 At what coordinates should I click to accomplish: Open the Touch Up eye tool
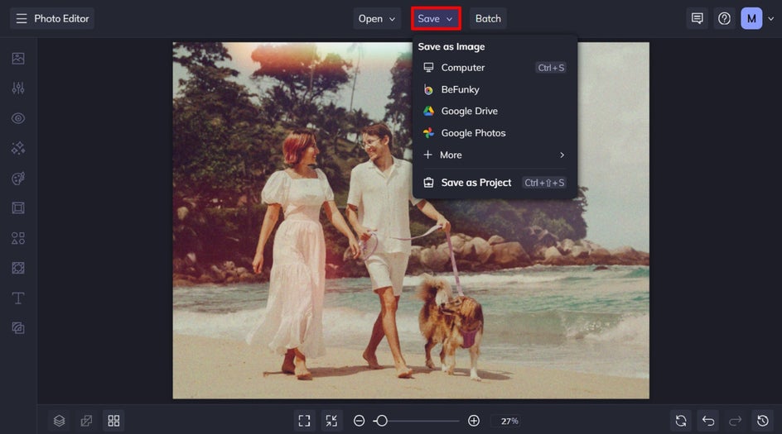point(18,118)
